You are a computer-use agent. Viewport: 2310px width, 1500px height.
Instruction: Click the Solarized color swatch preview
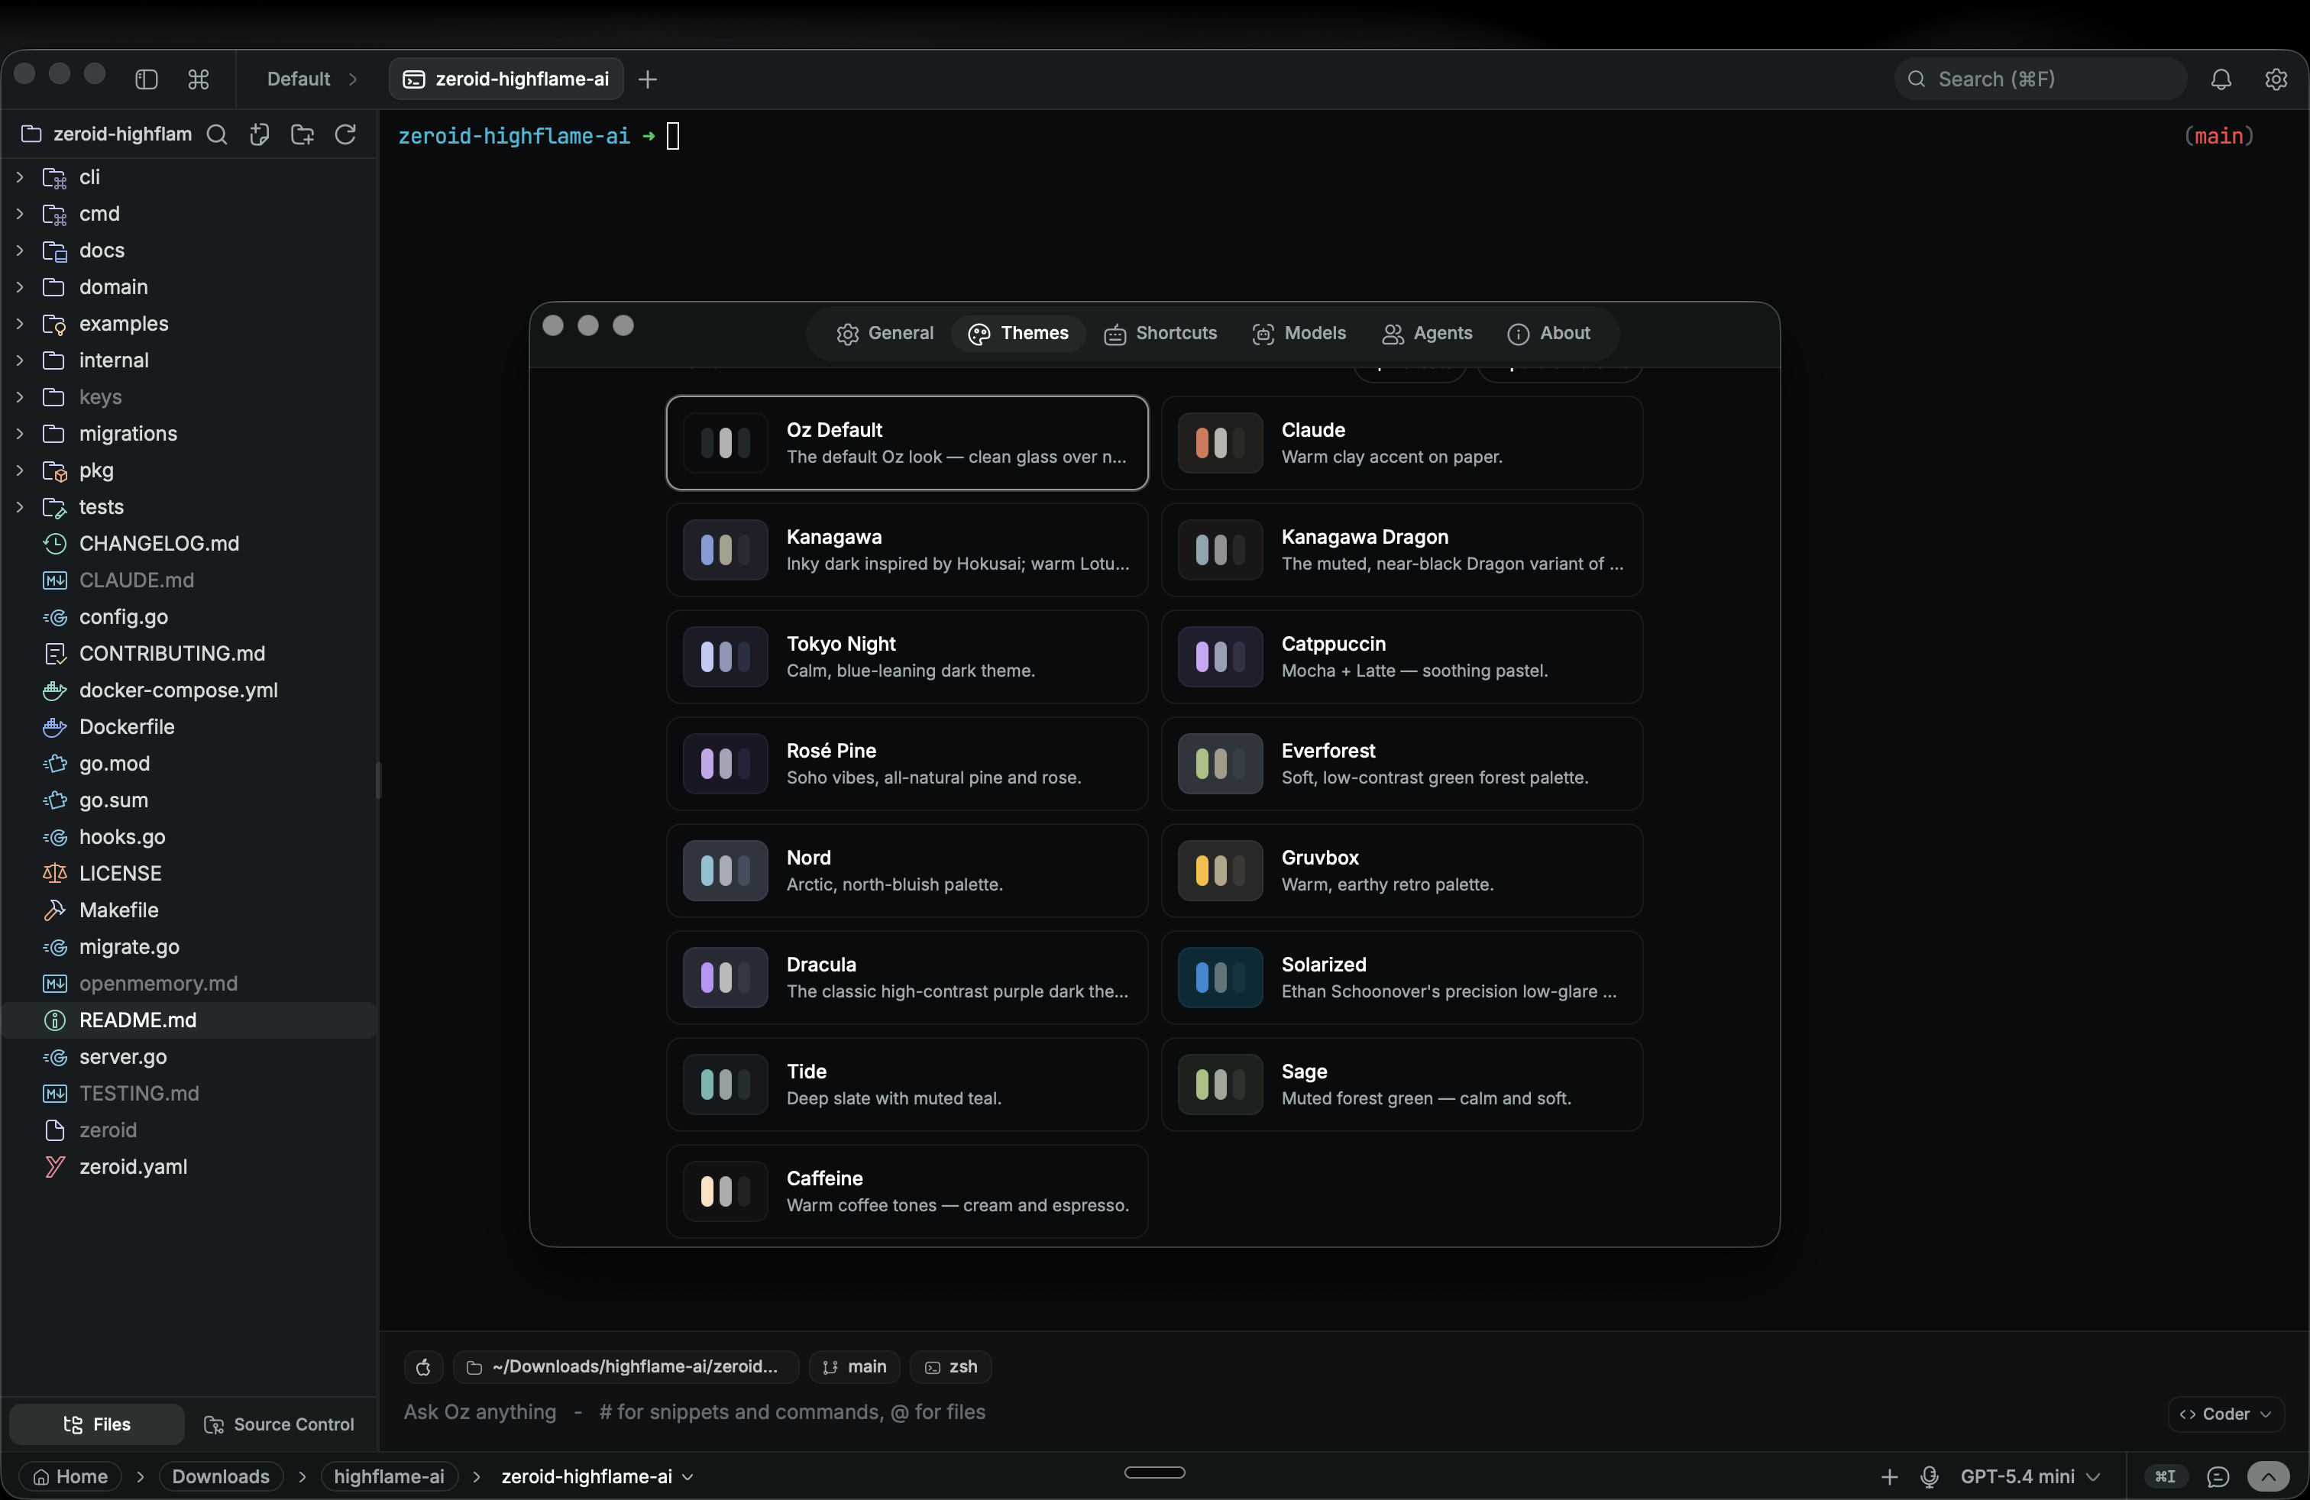pyautogui.click(x=1220, y=977)
